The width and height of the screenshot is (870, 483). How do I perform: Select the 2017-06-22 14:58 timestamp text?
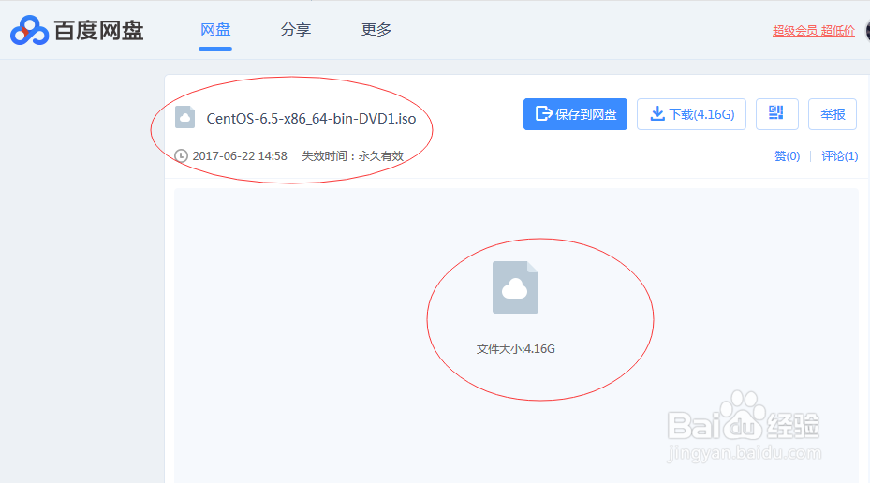tap(240, 156)
